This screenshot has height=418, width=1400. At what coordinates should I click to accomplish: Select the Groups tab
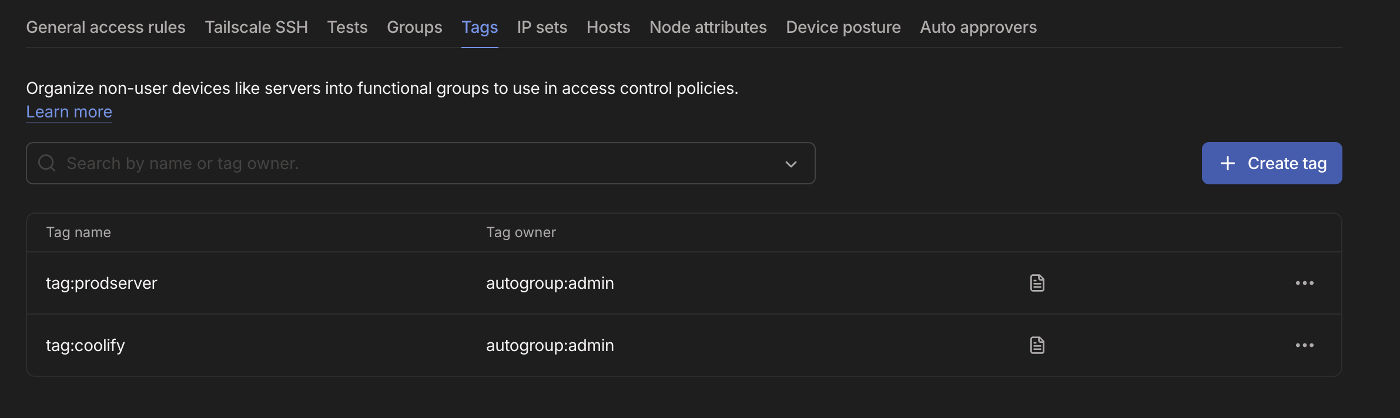[414, 27]
